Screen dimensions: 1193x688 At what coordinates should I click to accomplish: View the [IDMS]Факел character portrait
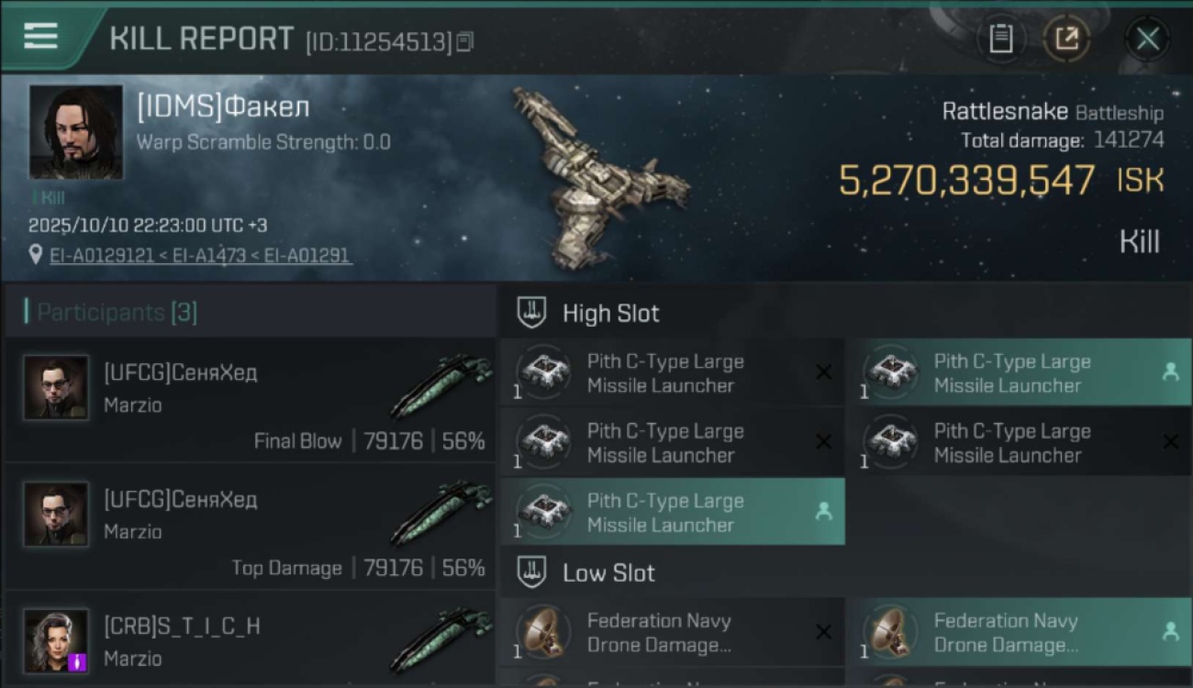[x=75, y=132]
